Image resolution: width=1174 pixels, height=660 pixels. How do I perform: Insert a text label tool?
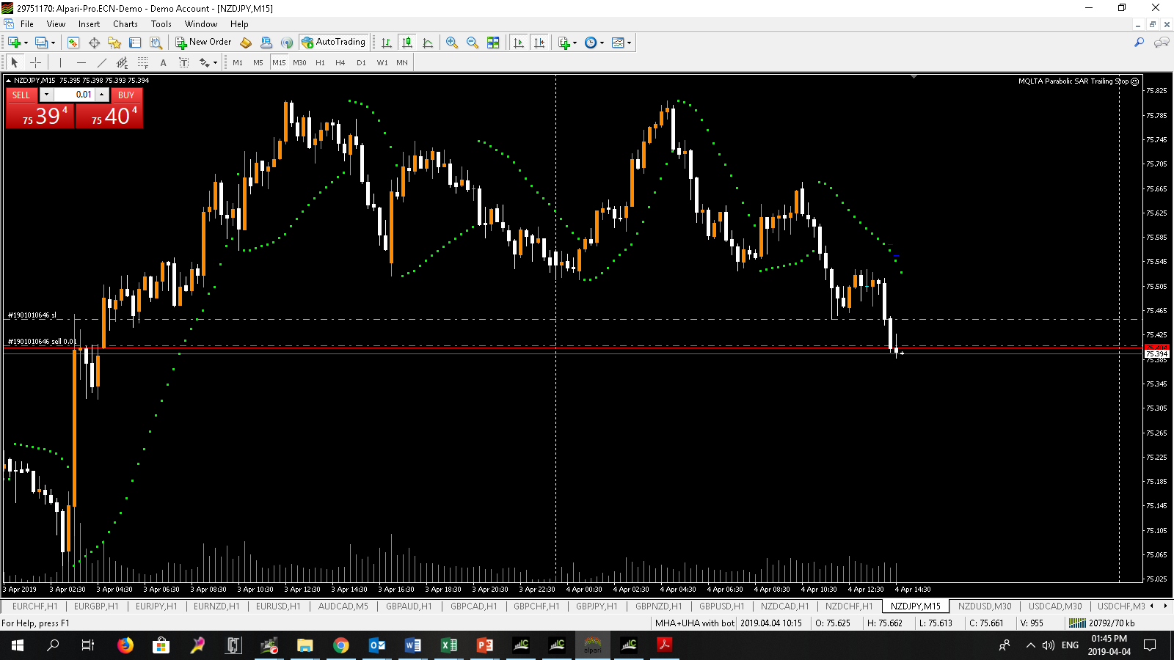[183, 62]
